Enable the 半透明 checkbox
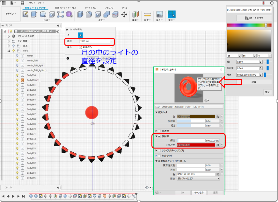 [x=159, y=131]
